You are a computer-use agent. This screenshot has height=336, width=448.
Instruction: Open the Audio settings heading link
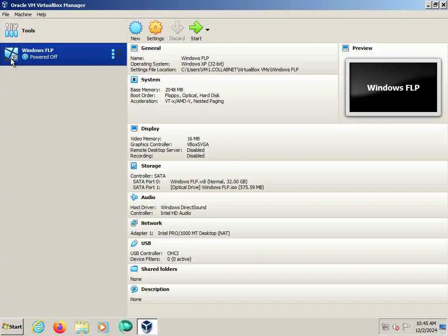[148, 197]
